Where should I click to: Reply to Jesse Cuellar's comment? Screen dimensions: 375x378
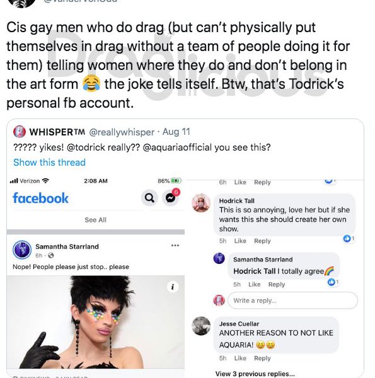(262, 358)
